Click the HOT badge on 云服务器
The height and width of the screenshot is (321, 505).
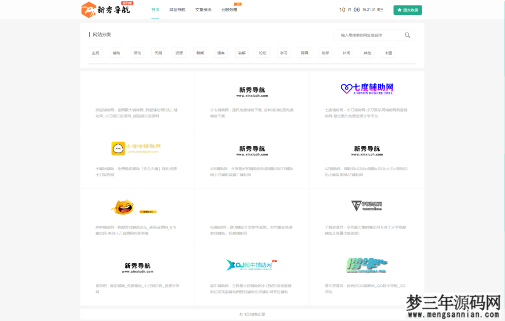237,4
